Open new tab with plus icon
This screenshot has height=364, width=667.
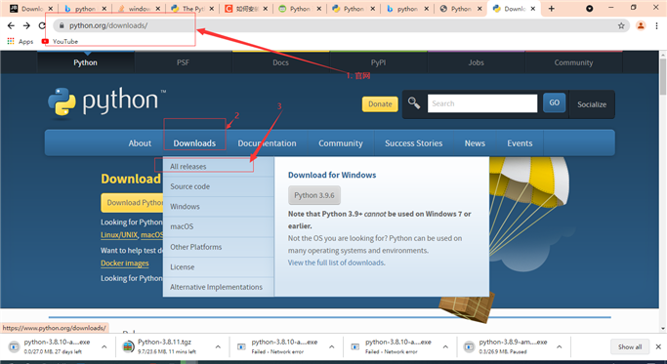[552, 9]
